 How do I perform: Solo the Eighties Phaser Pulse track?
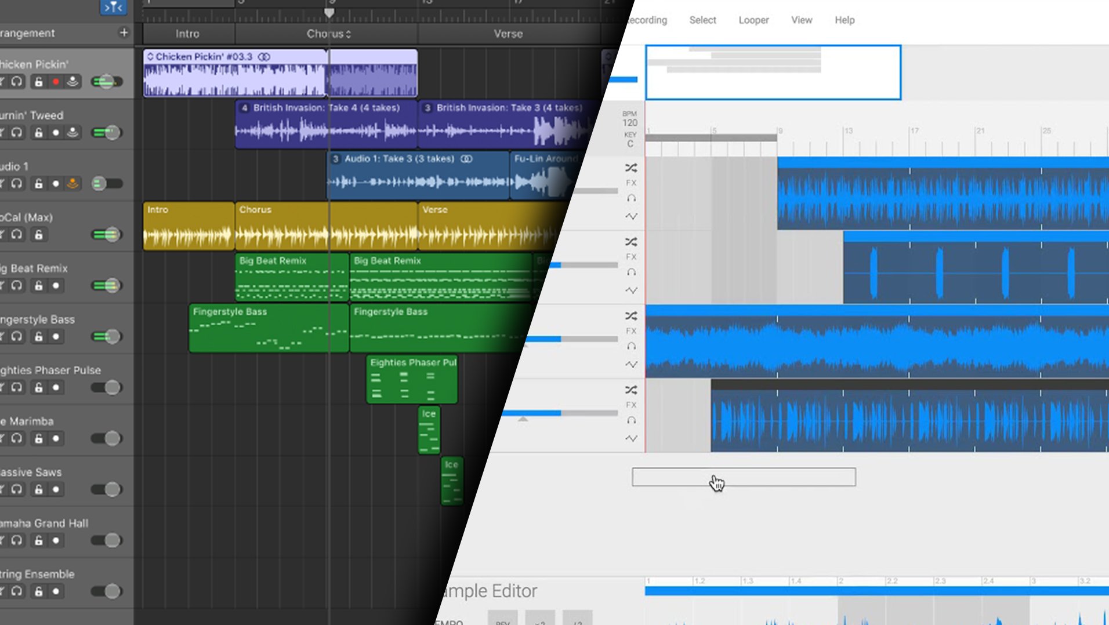(17, 387)
